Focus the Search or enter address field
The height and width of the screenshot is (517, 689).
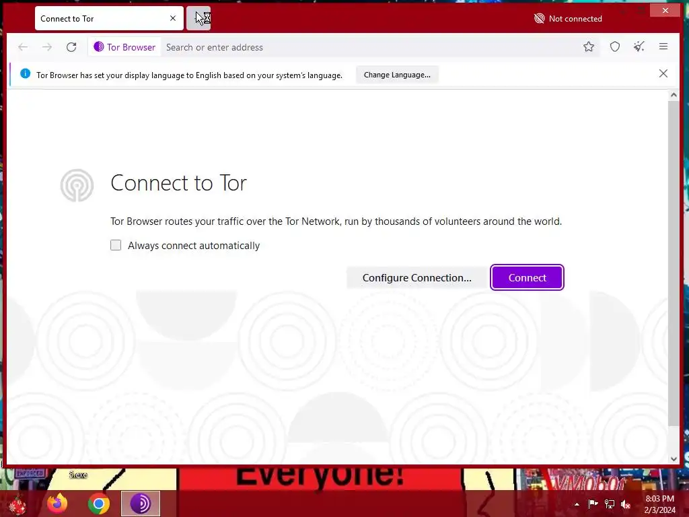(x=369, y=47)
